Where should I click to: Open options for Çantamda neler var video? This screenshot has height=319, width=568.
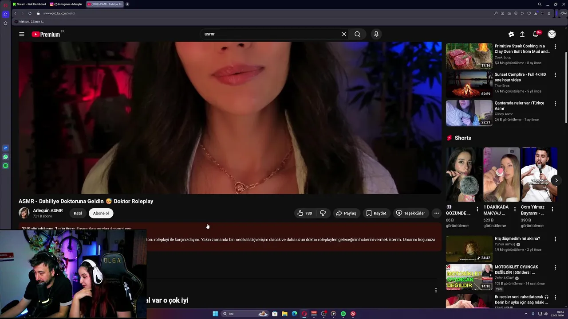pyautogui.click(x=555, y=103)
